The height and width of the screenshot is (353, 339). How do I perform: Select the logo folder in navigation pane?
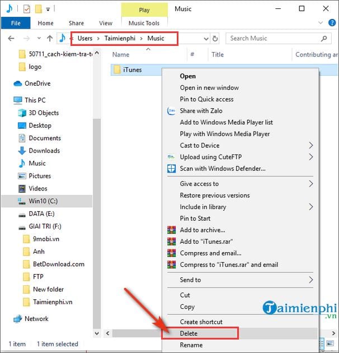(30, 67)
